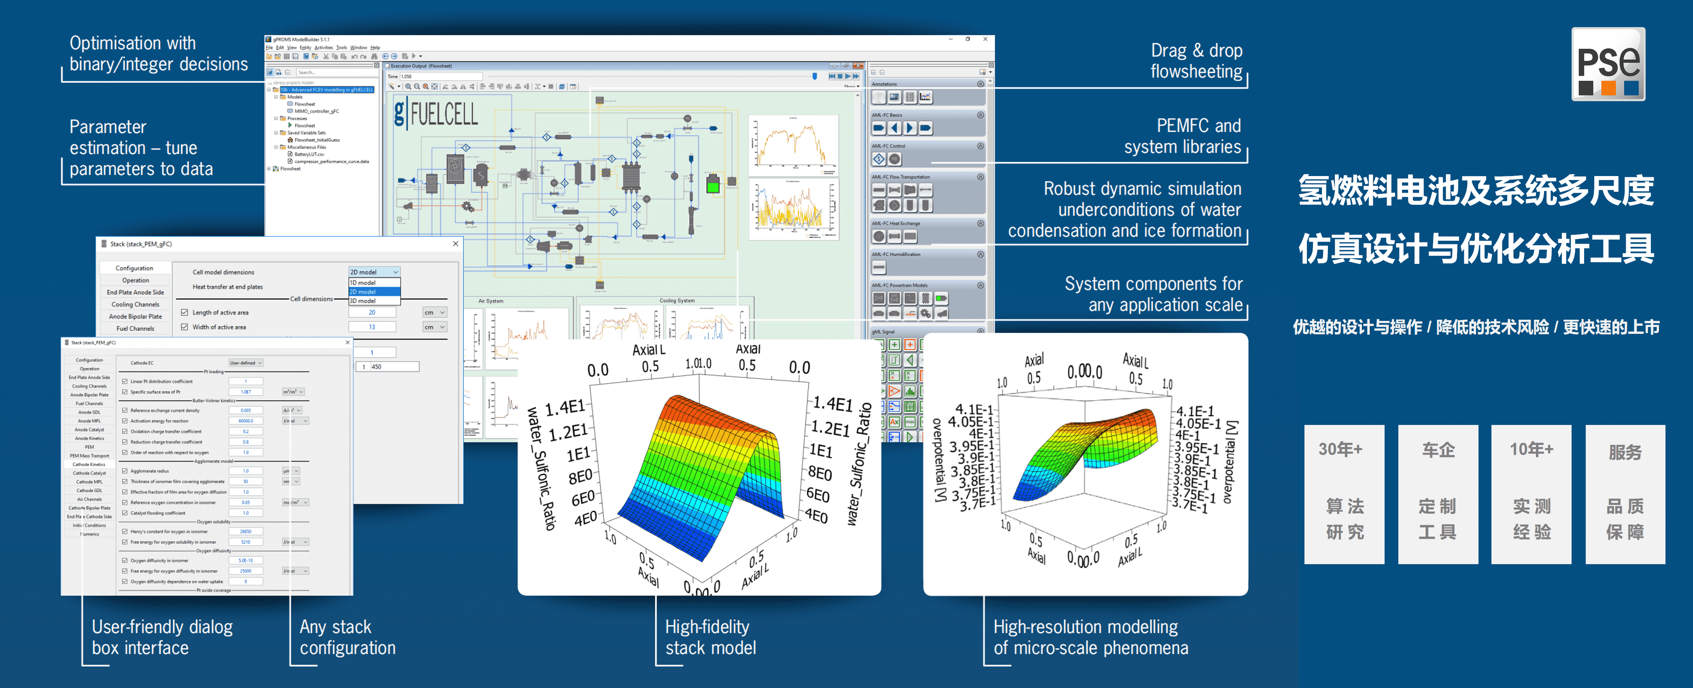Open the Cooling Channels tab in back Stack dialog
1693x688 pixels.
(x=136, y=304)
